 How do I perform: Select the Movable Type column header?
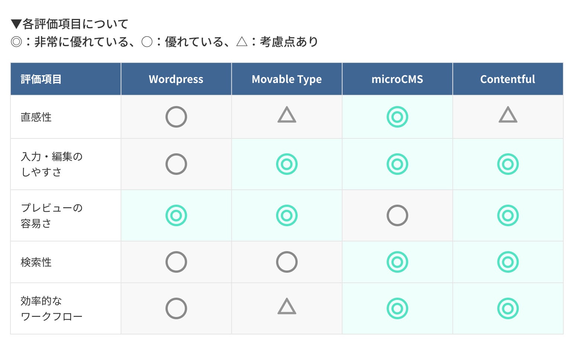click(x=286, y=79)
